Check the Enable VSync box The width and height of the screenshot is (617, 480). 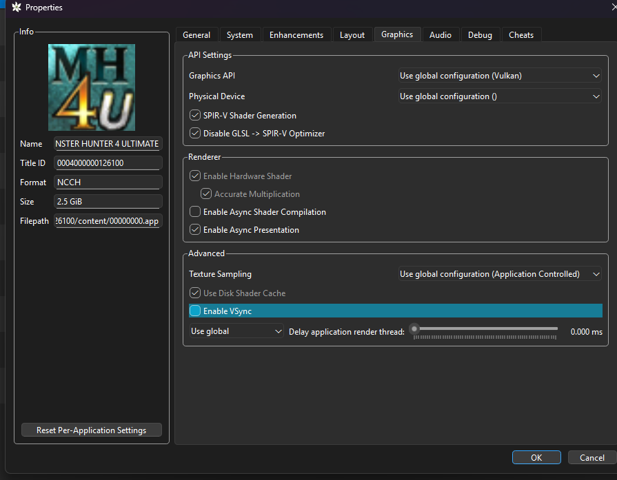click(195, 311)
